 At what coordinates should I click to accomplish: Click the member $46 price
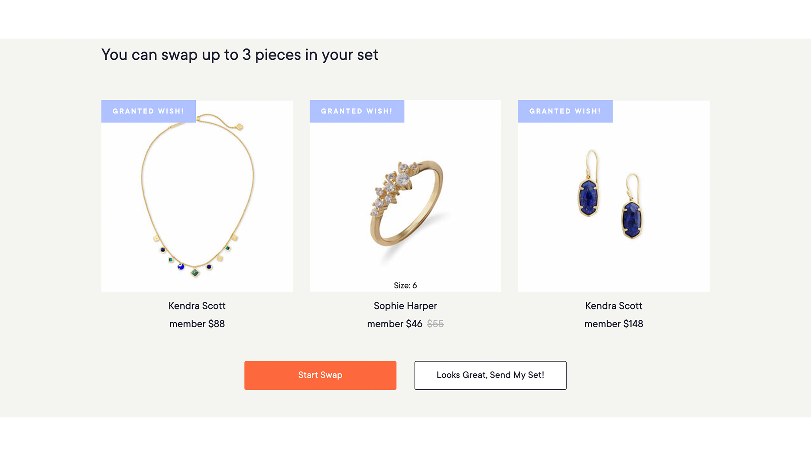point(395,324)
